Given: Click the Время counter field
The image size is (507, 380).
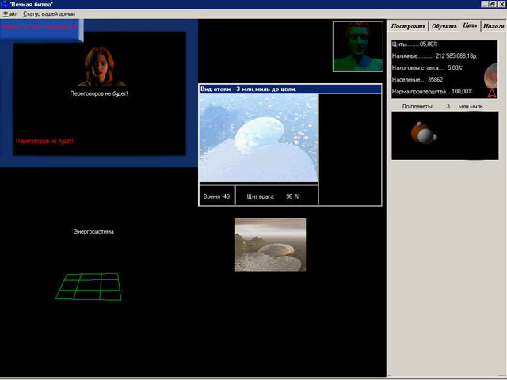Looking at the screenshot, I should pos(216,196).
